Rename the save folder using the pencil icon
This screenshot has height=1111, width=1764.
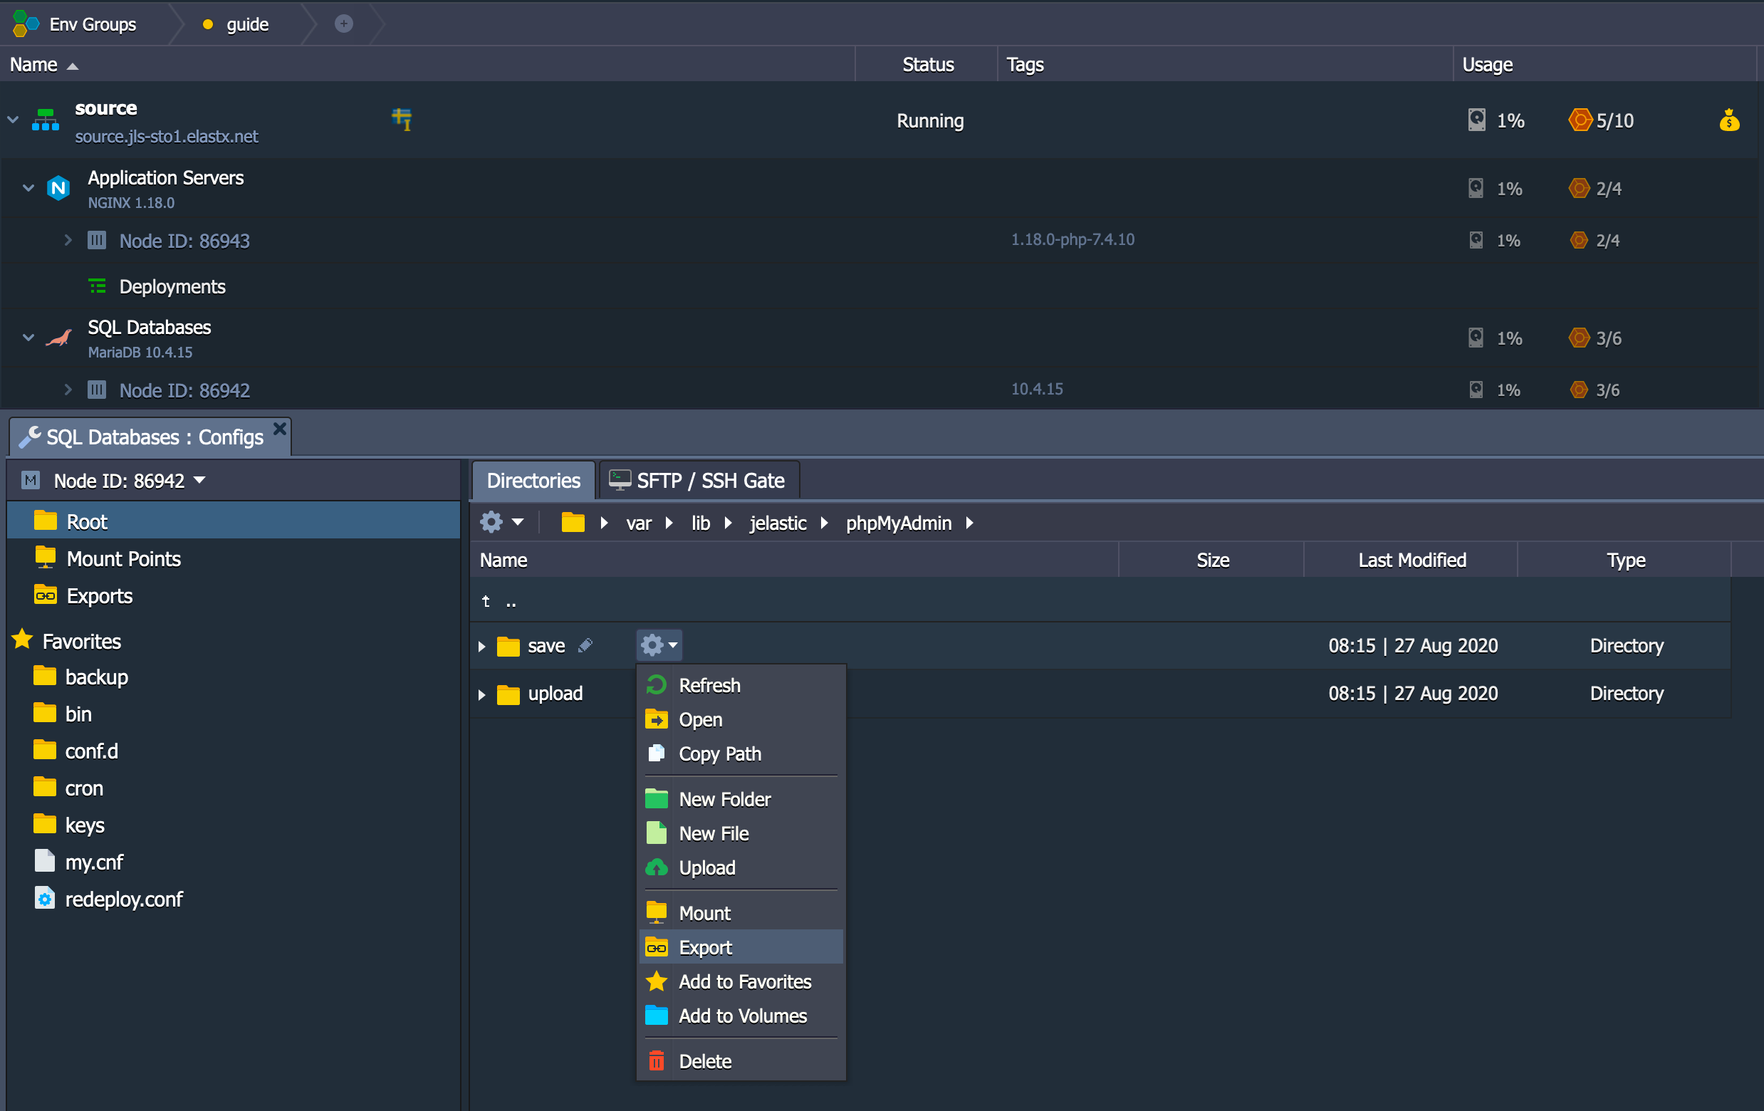click(x=585, y=646)
